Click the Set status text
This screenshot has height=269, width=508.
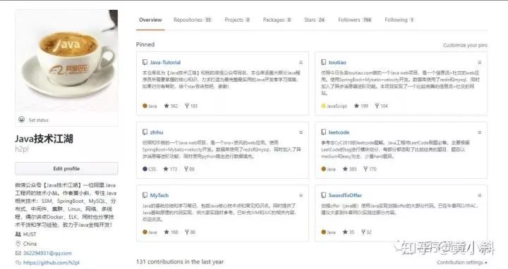tap(39, 120)
